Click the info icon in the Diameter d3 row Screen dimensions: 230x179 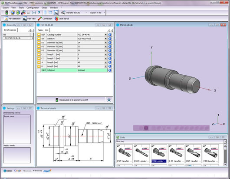(110, 50)
